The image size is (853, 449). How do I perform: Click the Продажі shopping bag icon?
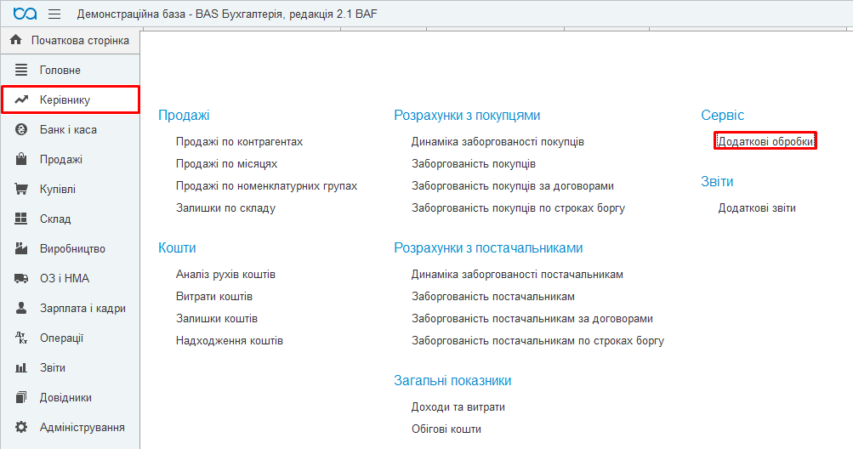tap(22, 160)
